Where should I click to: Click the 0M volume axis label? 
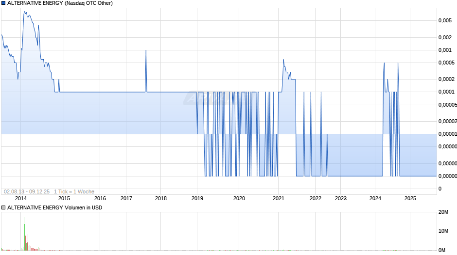point(442,250)
